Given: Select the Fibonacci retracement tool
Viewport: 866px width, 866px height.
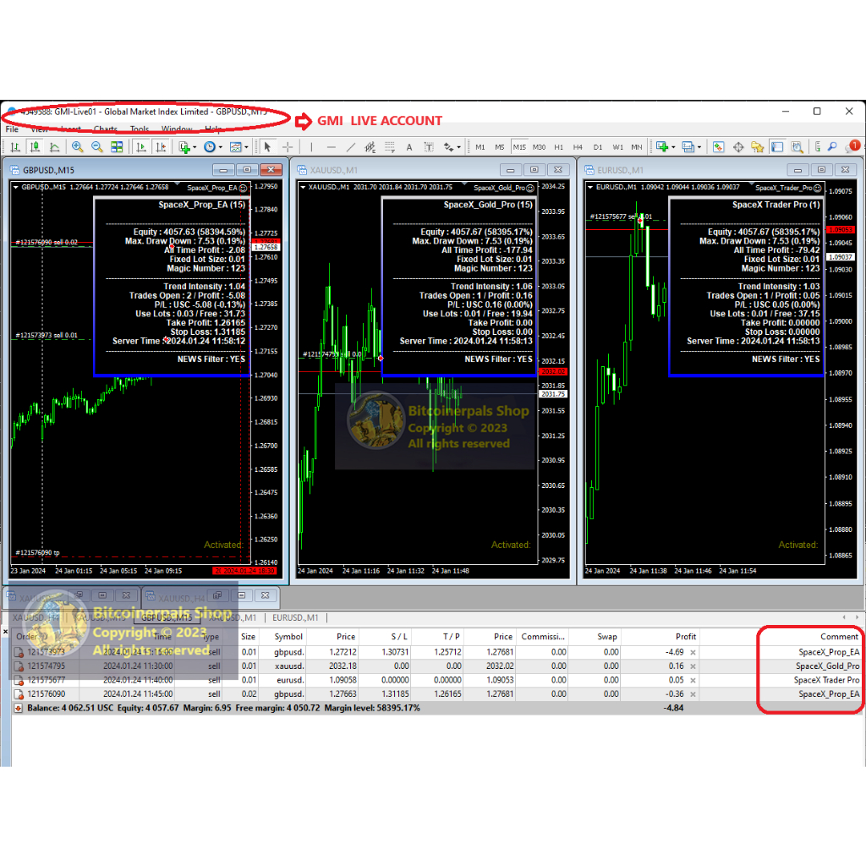Looking at the screenshot, I should [x=390, y=147].
